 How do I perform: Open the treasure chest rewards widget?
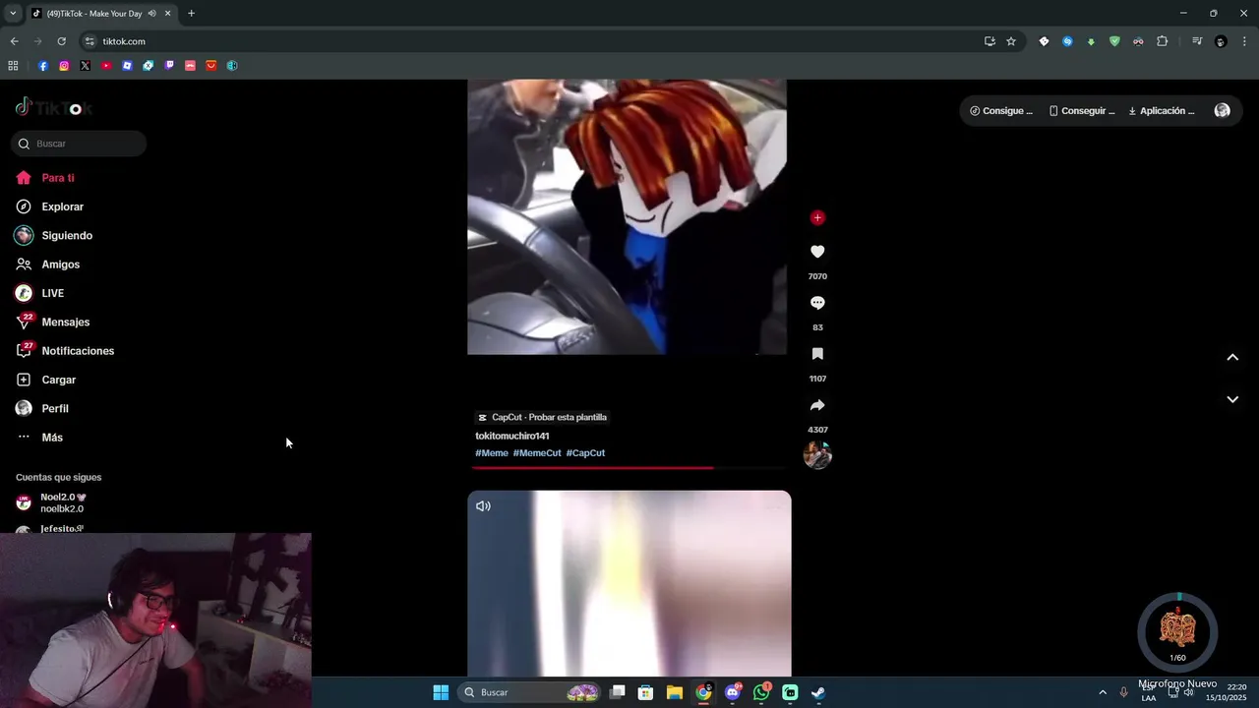(1177, 630)
